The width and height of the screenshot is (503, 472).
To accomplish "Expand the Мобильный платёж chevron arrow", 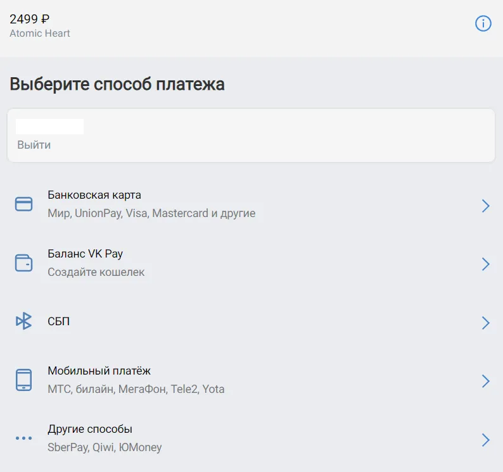I will pyautogui.click(x=486, y=382).
